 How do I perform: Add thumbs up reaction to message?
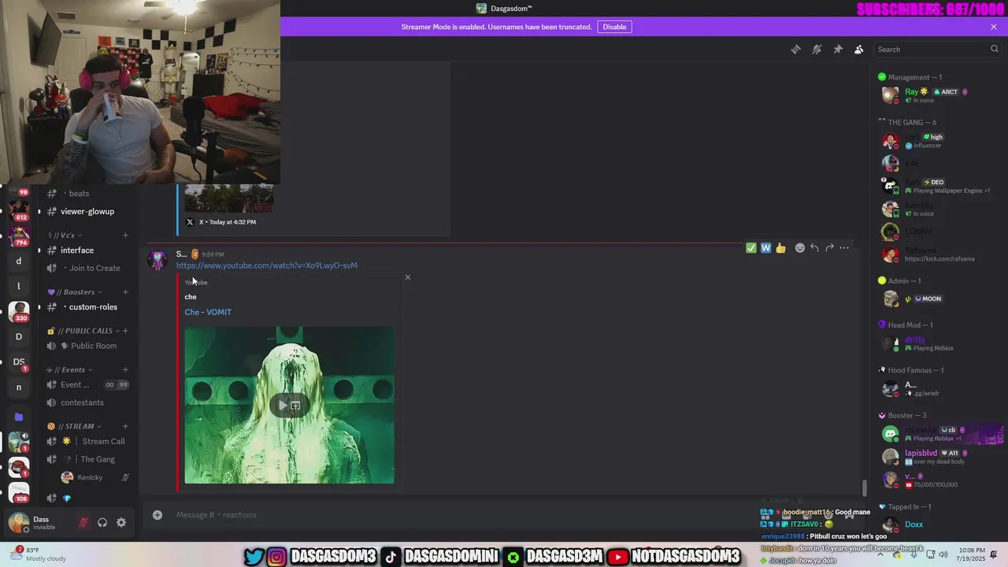780,248
